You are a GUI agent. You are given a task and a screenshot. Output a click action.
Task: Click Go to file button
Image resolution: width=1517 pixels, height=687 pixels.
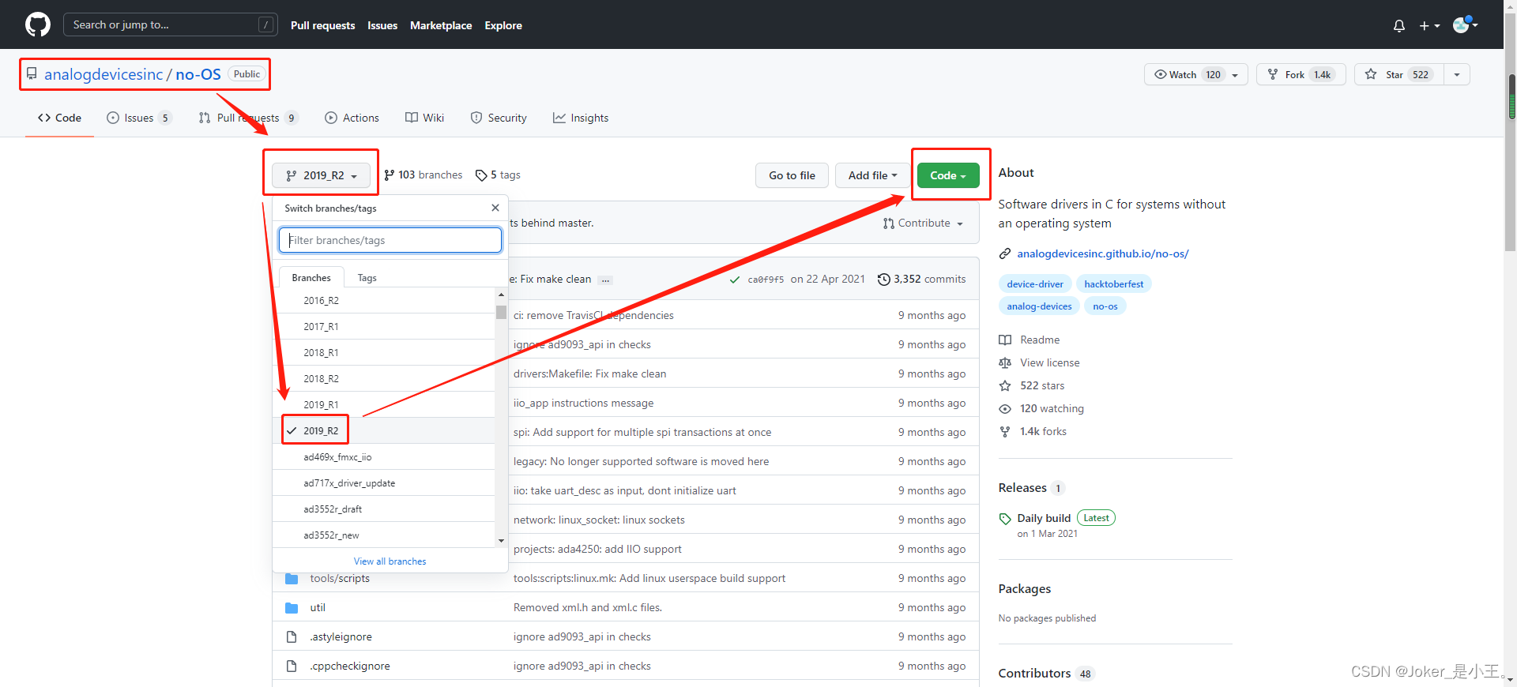point(792,175)
